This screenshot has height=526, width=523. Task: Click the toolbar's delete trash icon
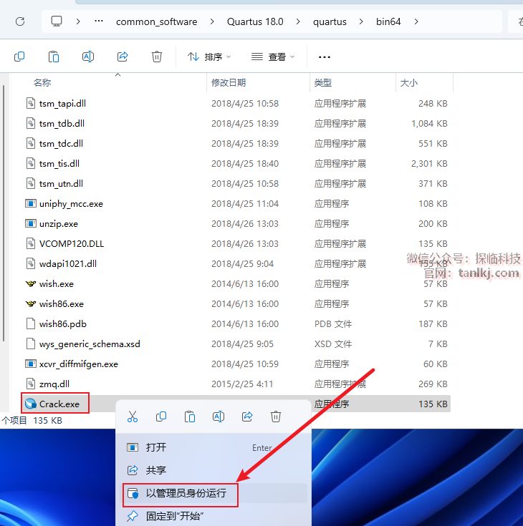point(157,57)
